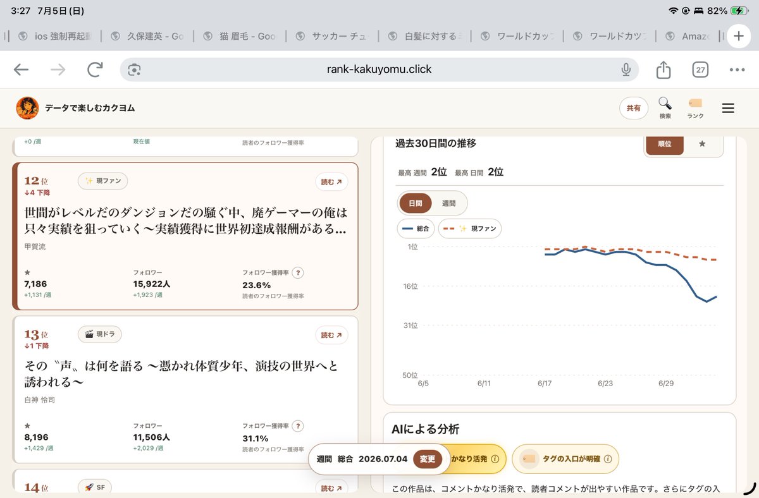Click the 6/29 date on chart axis
759x498 pixels.
(x=665, y=384)
